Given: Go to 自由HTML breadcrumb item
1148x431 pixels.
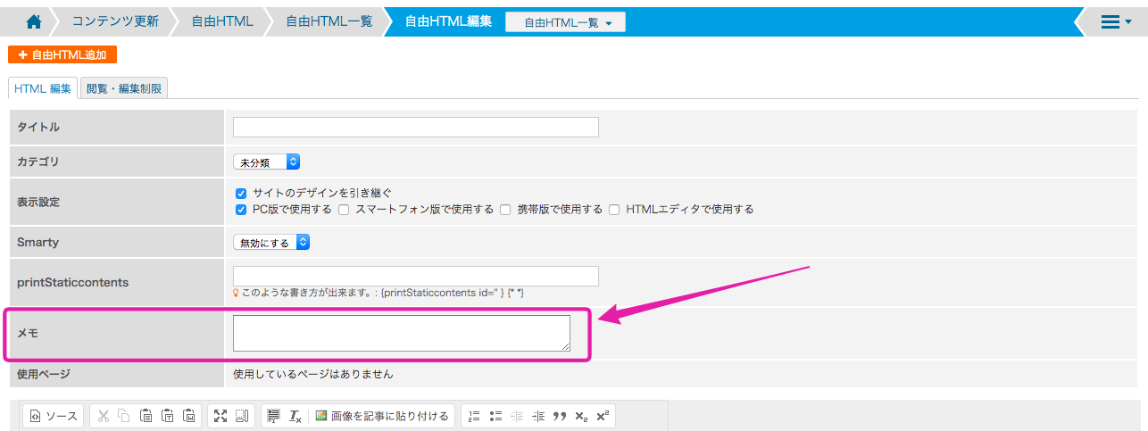Looking at the screenshot, I should coord(222,21).
